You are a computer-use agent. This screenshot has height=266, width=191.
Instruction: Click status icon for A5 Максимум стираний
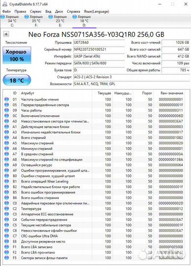(6, 143)
